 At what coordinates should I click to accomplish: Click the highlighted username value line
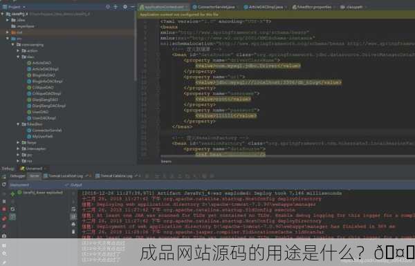[x=223, y=99]
